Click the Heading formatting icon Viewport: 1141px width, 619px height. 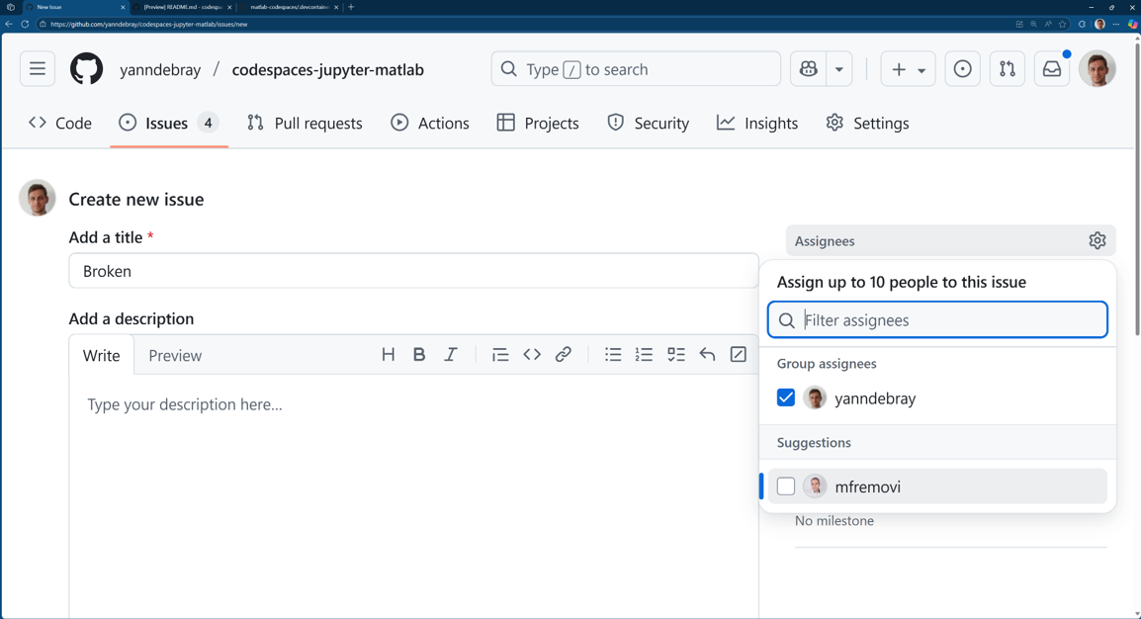tap(389, 355)
